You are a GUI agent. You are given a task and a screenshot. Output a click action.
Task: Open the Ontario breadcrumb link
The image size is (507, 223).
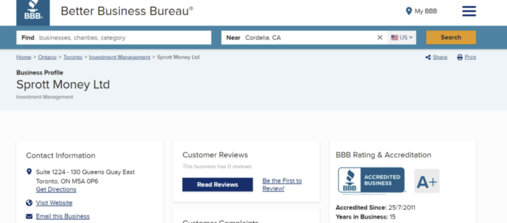point(47,57)
